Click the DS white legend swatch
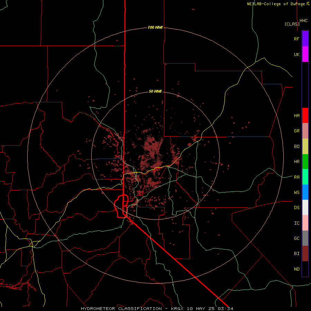The width and height of the screenshot is (311, 311). point(305,207)
